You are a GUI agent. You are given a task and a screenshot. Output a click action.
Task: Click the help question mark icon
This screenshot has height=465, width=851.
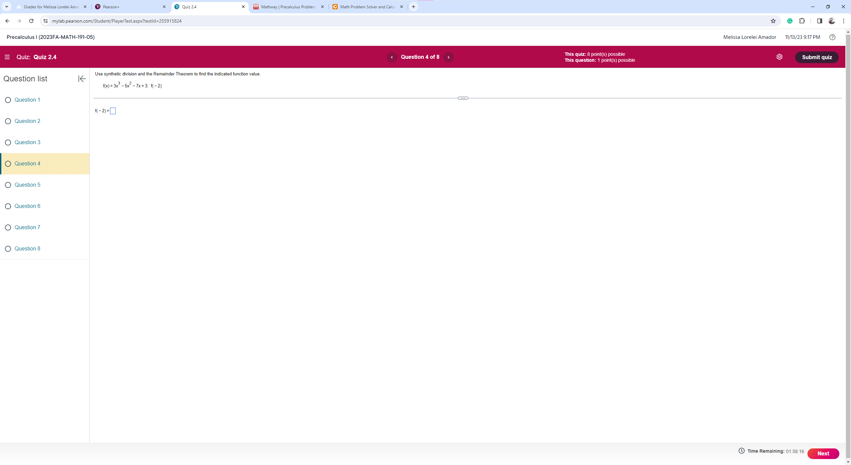tap(832, 37)
